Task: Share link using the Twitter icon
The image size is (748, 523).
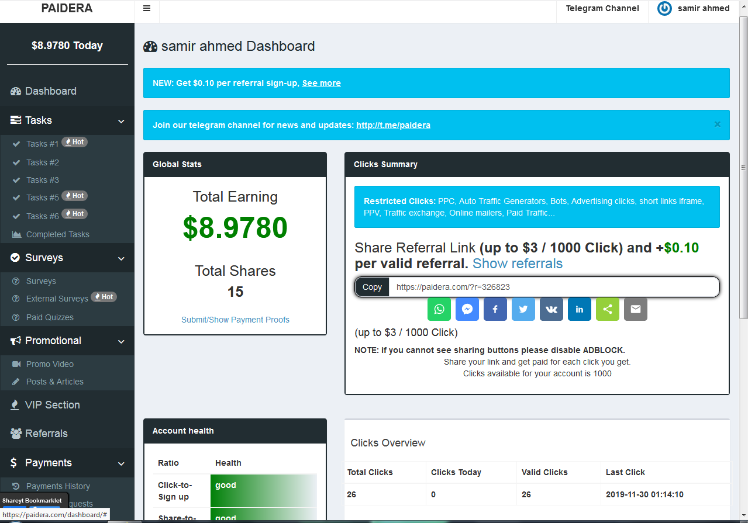Action: point(523,309)
